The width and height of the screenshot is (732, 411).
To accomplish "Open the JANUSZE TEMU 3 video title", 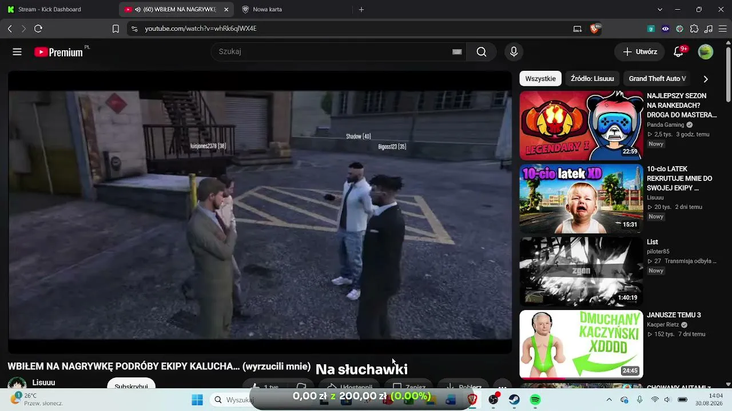I will point(674,315).
